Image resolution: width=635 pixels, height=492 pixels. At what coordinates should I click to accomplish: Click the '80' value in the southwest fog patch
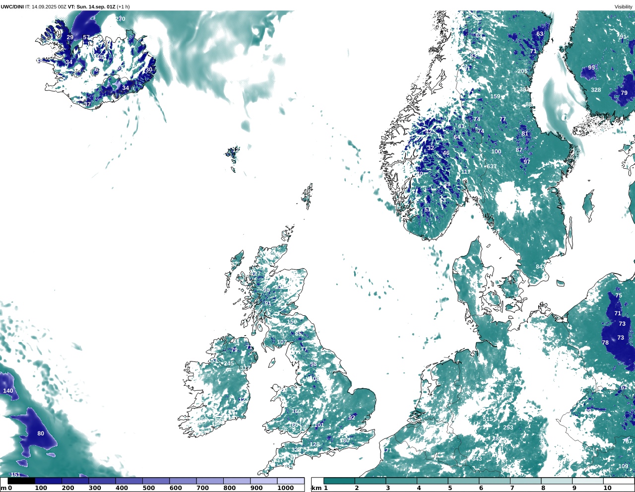coord(41,433)
